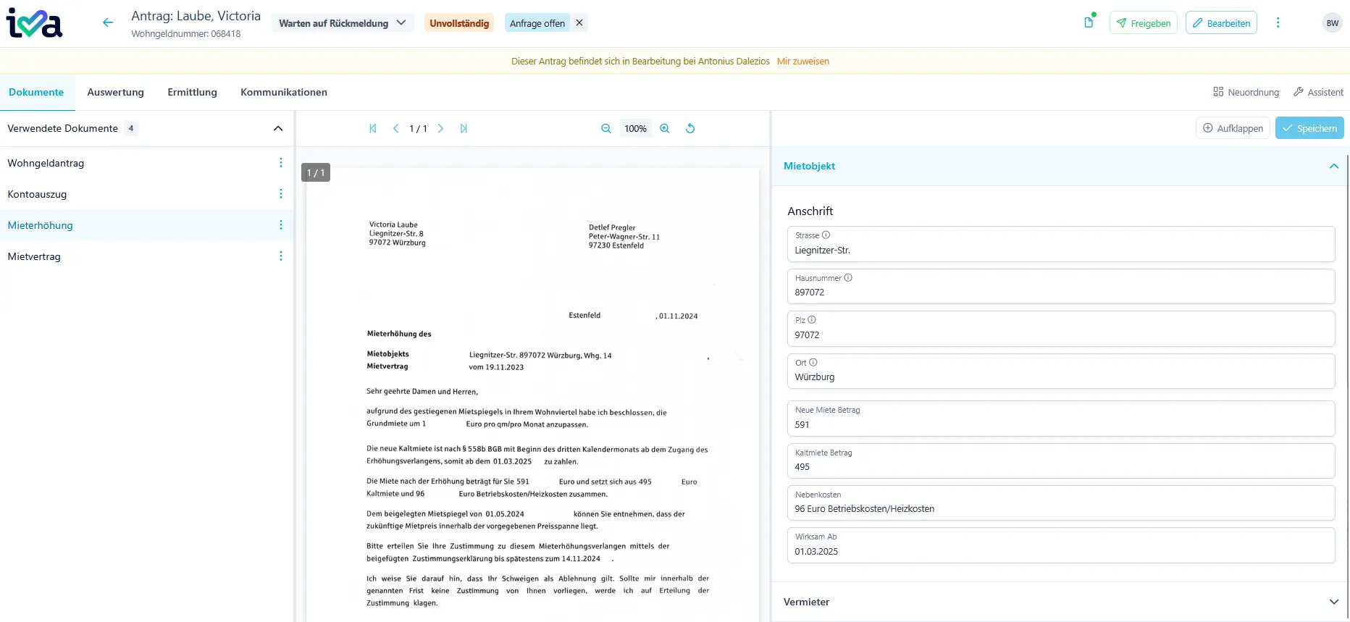The height and width of the screenshot is (622, 1350).
Task: Remove the Anfrage offen tag
Action: [x=579, y=22]
